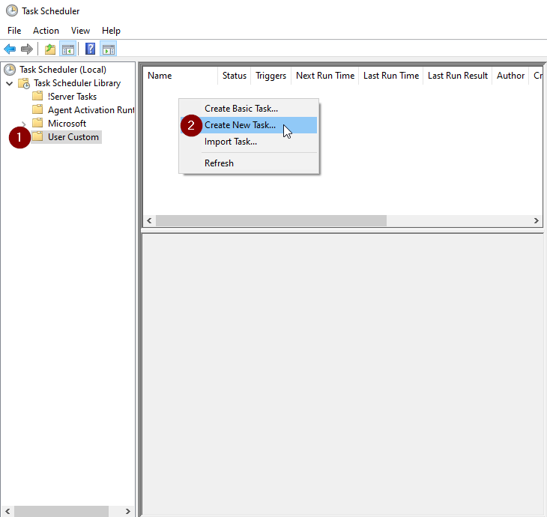Sort by the Next Run Time column
The width and height of the screenshot is (547, 517).
[x=325, y=76]
